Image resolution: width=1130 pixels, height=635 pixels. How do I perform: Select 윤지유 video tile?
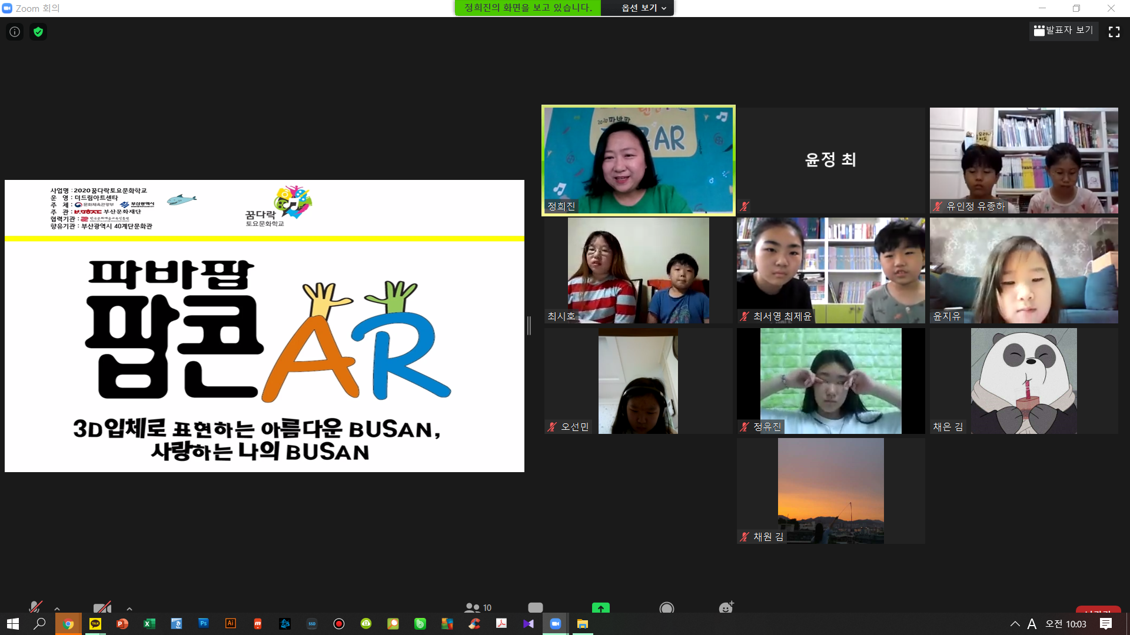click(1024, 270)
